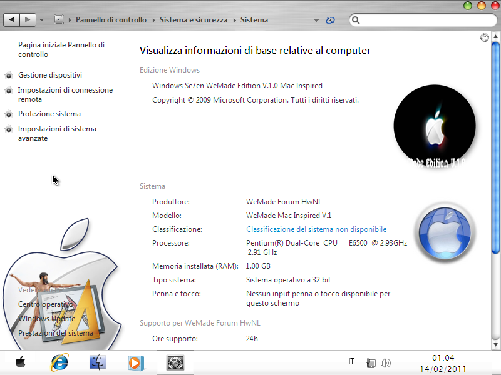Click the IT language indicator
Viewport: 501px width, 375px height.
click(351, 361)
